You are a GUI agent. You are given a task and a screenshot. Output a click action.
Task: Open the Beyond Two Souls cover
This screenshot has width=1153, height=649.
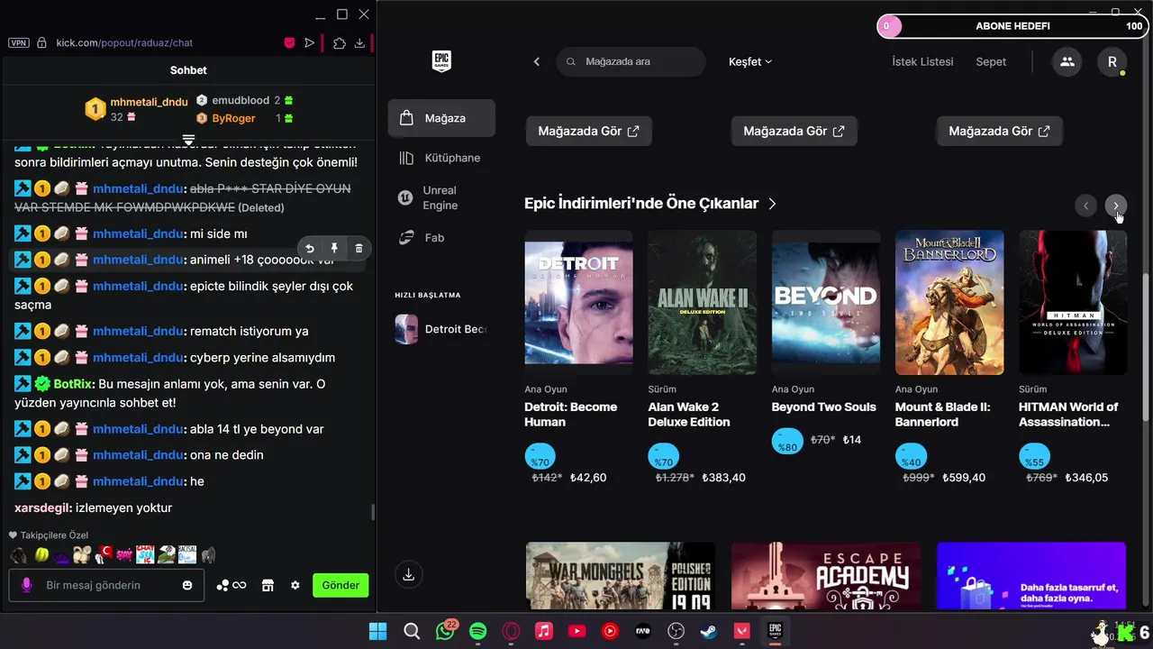point(825,302)
